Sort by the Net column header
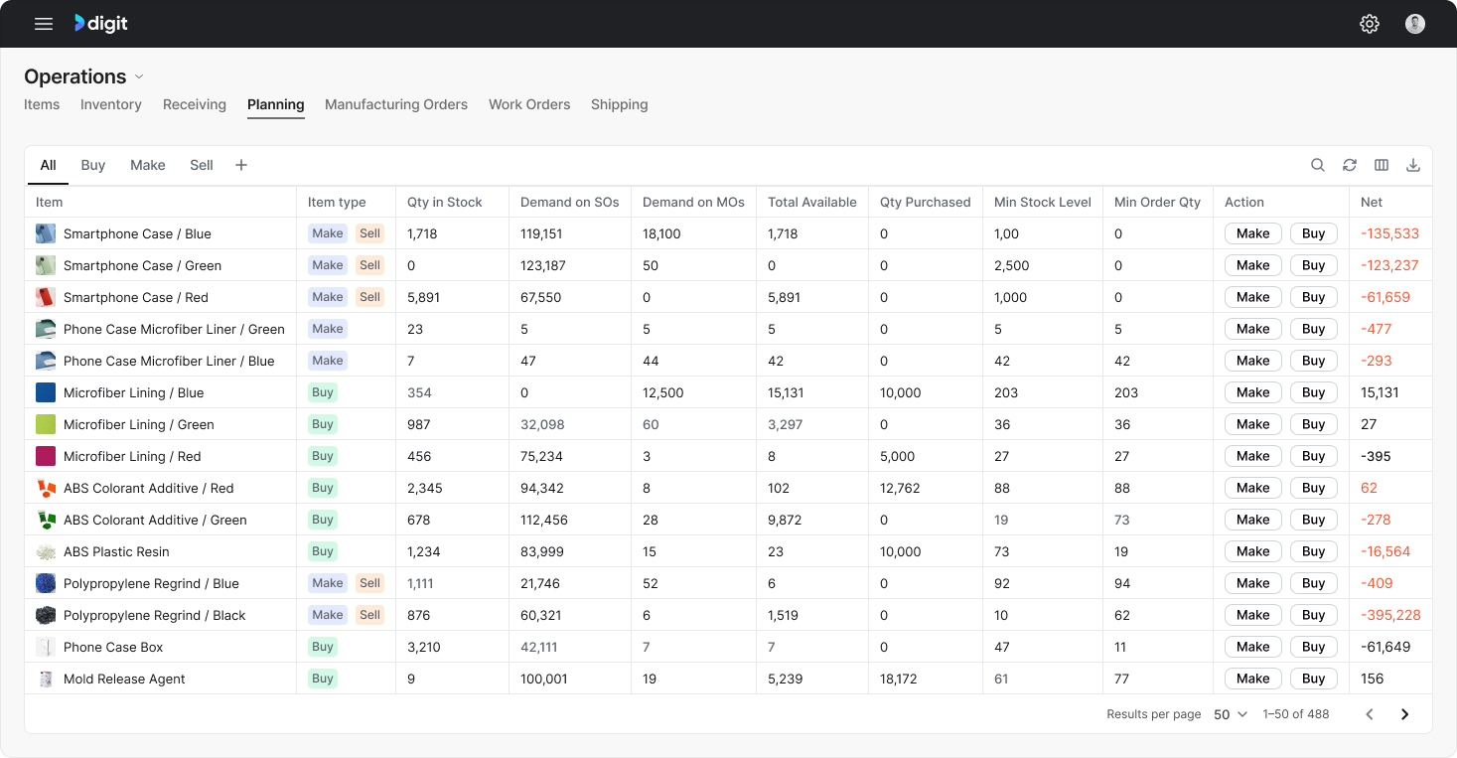The width and height of the screenshot is (1457, 758). pyautogui.click(x=1372, y=202)
